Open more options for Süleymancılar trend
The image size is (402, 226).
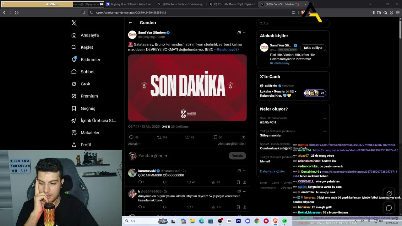pos(324,132)
